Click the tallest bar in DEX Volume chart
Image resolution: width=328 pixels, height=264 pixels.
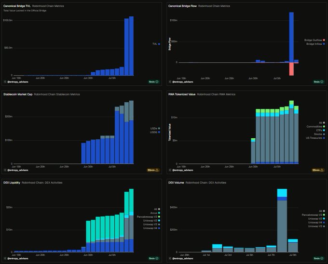click(282, 220)
